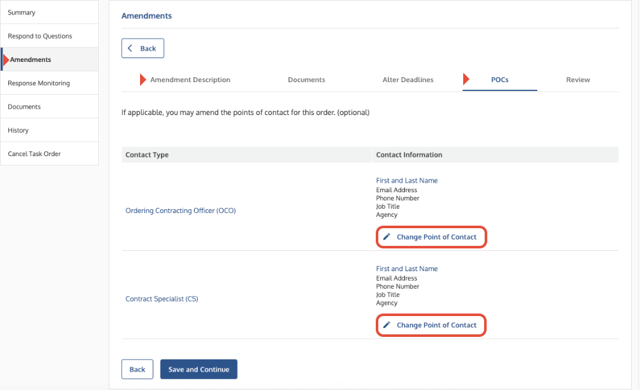Click Job Title in the Contract Specialist row
Screen dimensions: 640x390
[x=388, y=295]
